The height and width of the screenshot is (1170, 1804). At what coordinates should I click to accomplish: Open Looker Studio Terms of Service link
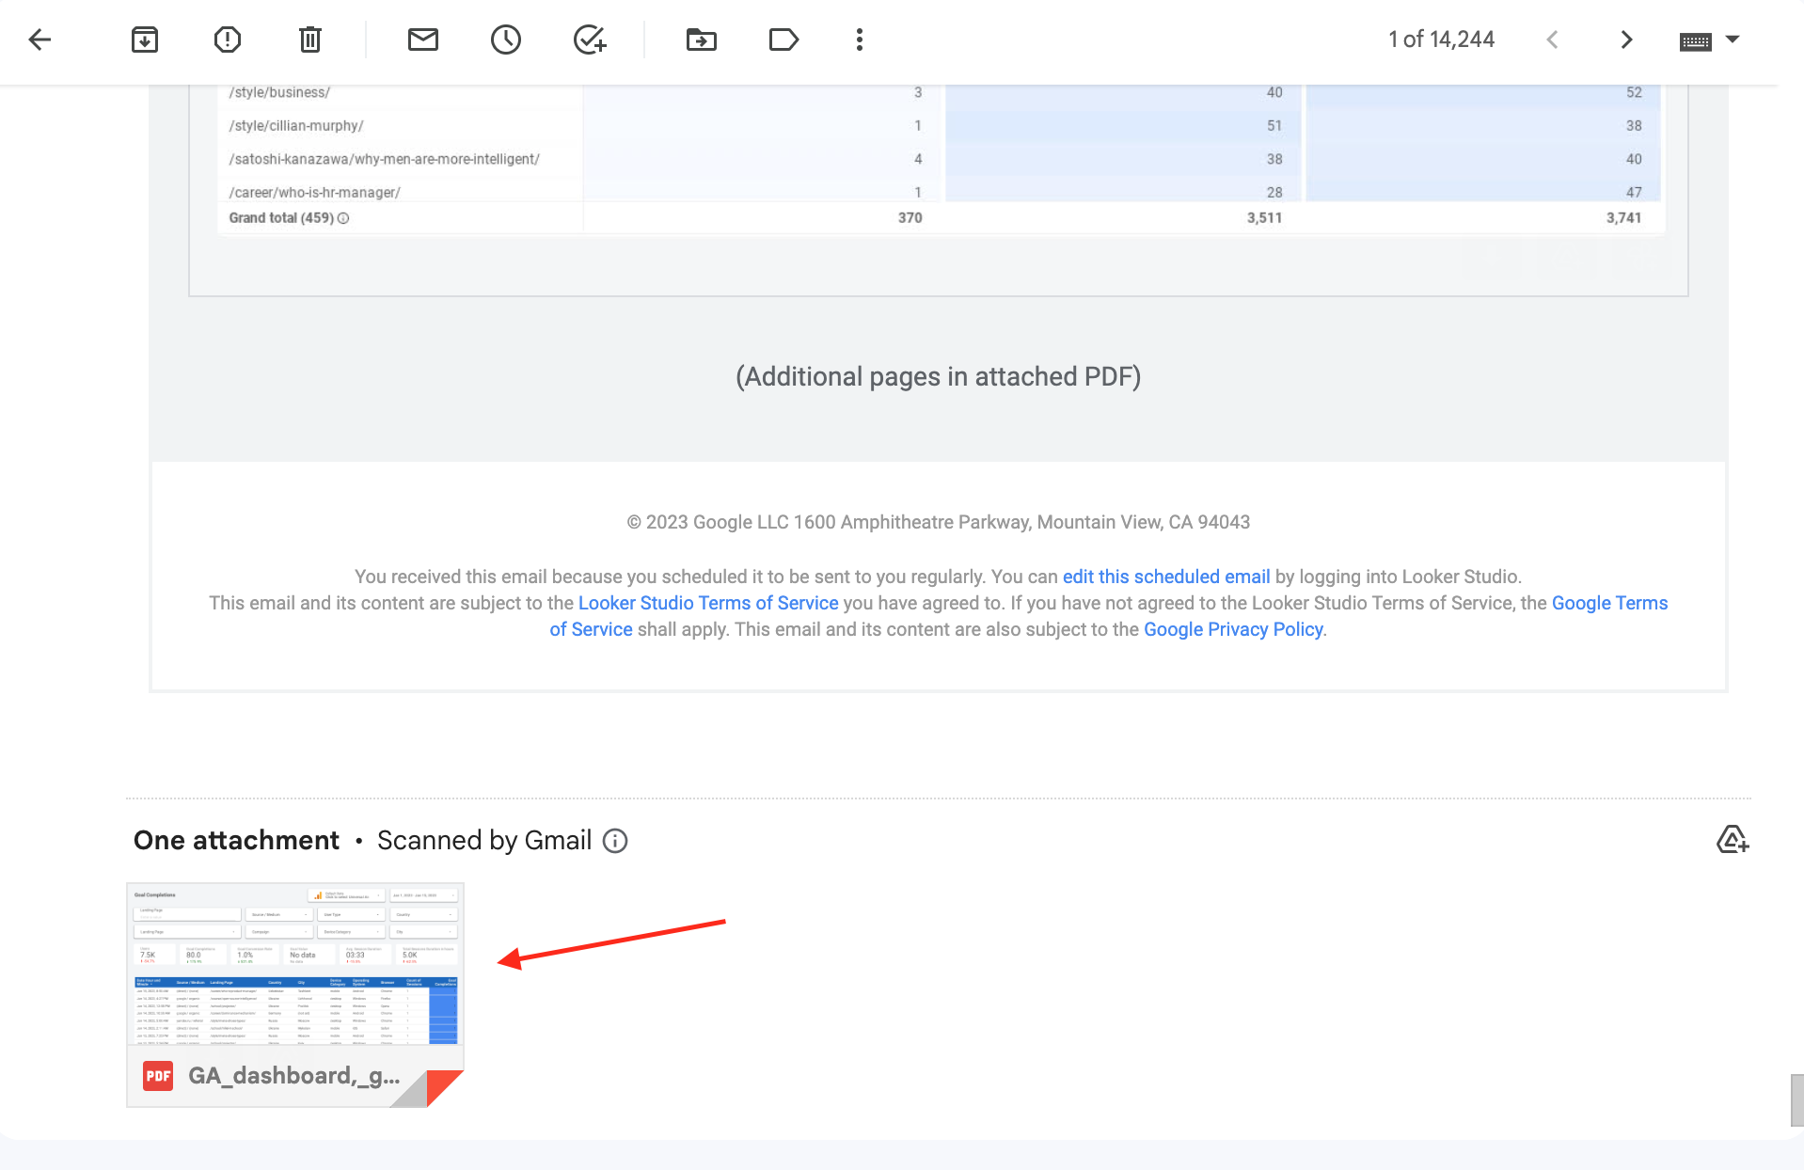[x=707, y=603]
